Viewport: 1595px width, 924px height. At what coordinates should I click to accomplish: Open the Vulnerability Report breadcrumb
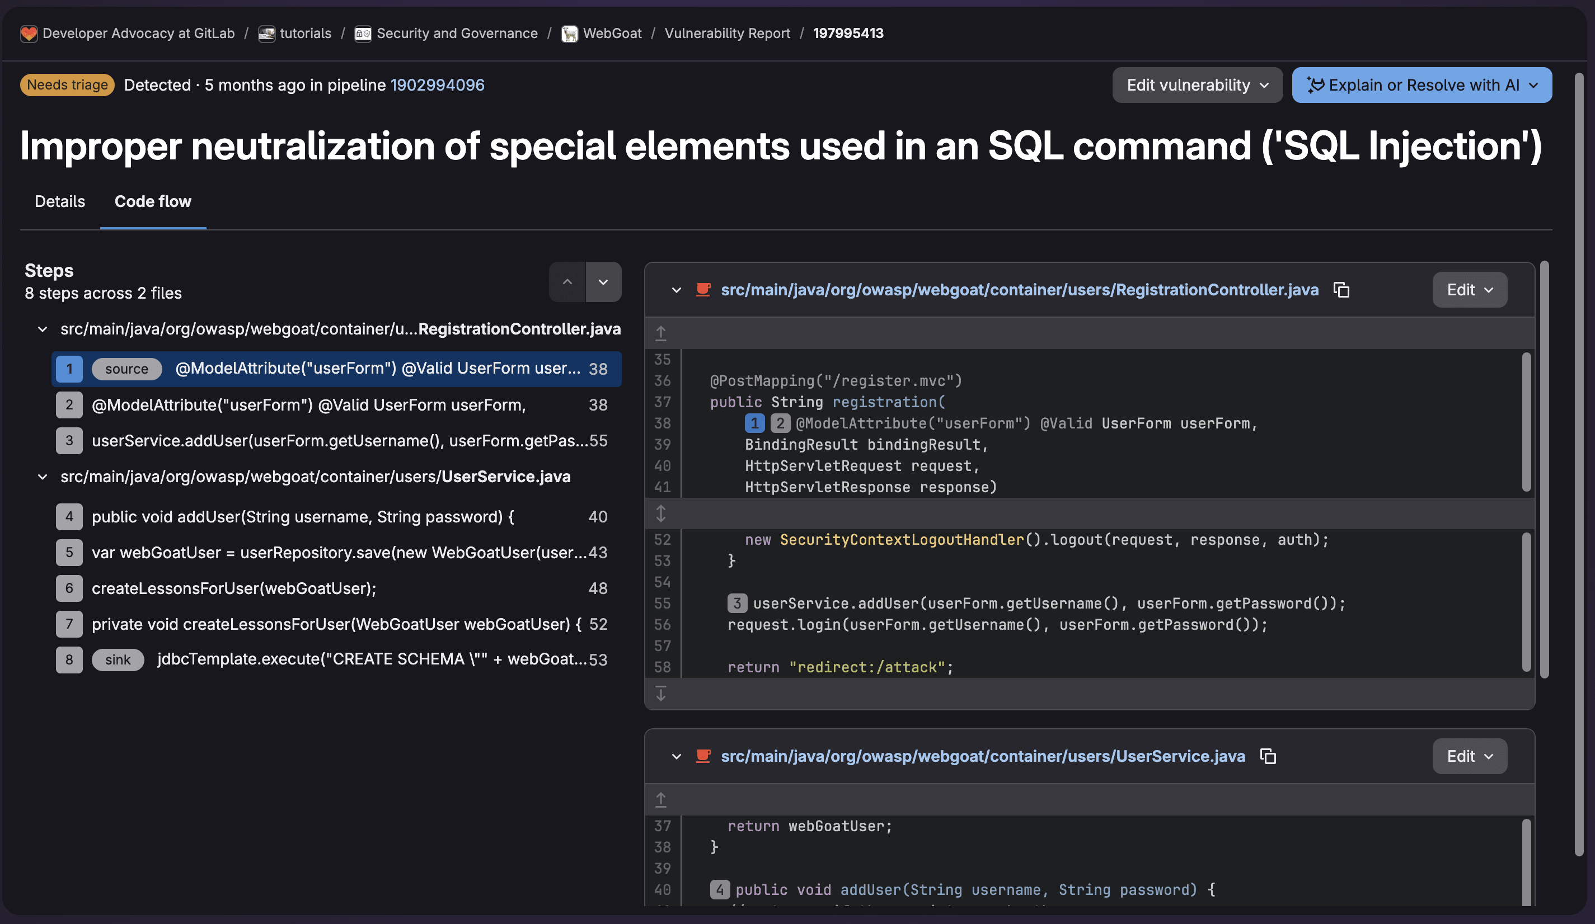point(727,33)
